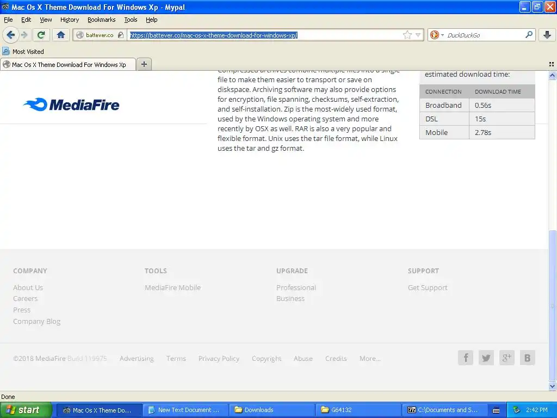Click the keyboard icon in the taskbar
Screen dimensions: 557x418
pyautogui.click(x=496, y=410)
